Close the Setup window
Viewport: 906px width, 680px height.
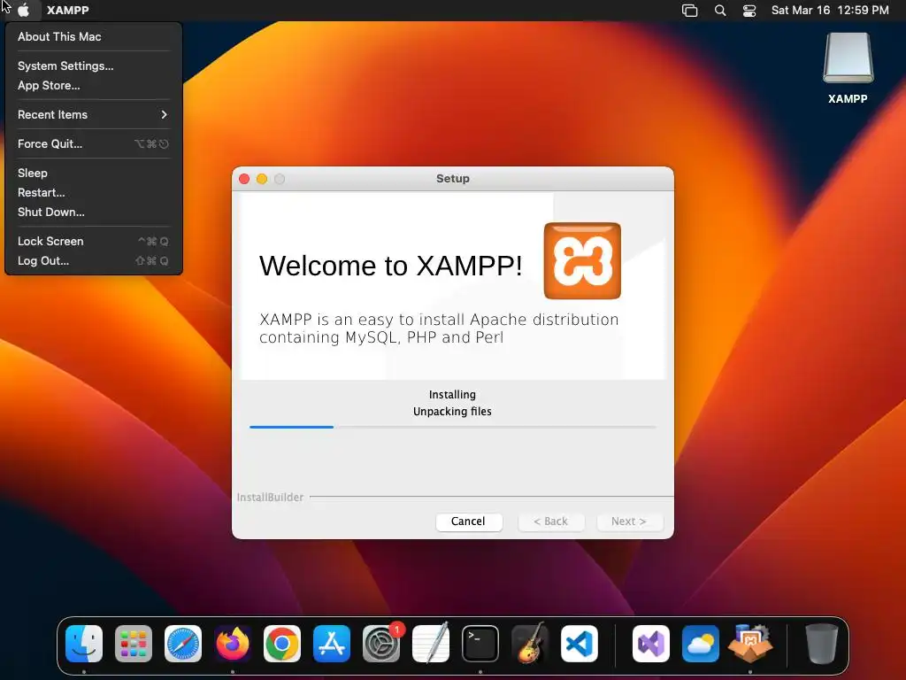(244, 179)
